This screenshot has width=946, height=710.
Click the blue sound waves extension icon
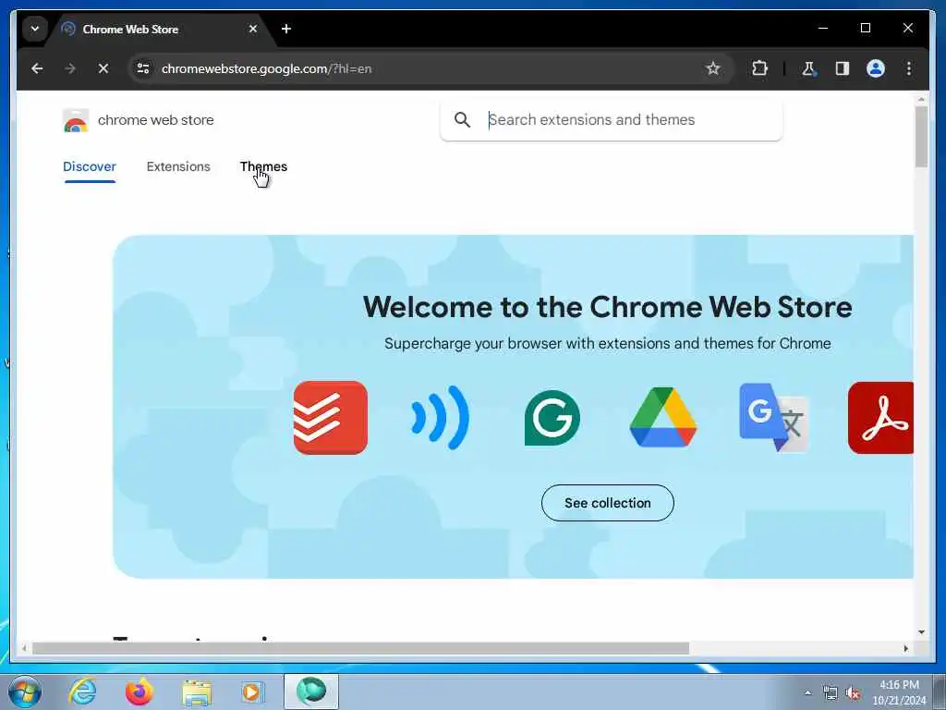coord(441,418)
